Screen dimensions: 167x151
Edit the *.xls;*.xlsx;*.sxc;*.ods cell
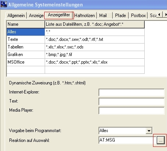95,47
